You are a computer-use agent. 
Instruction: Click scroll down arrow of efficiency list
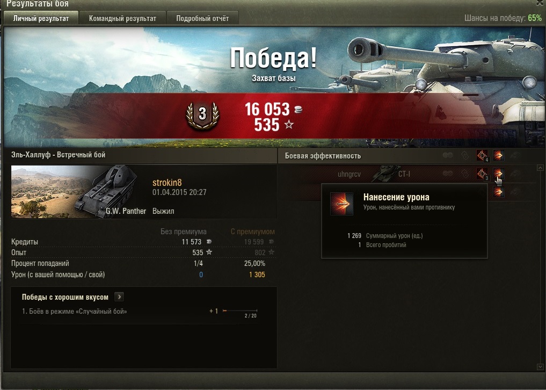(541, 367)
